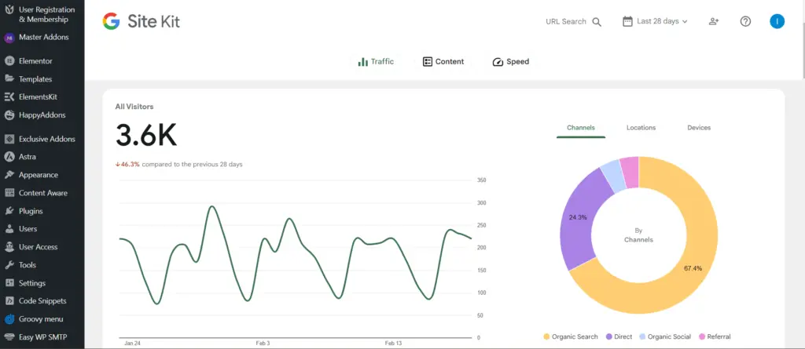Viewport: 805px width, 349px height.
Task: Jump to the Speed section
Action: coord(511,61)
